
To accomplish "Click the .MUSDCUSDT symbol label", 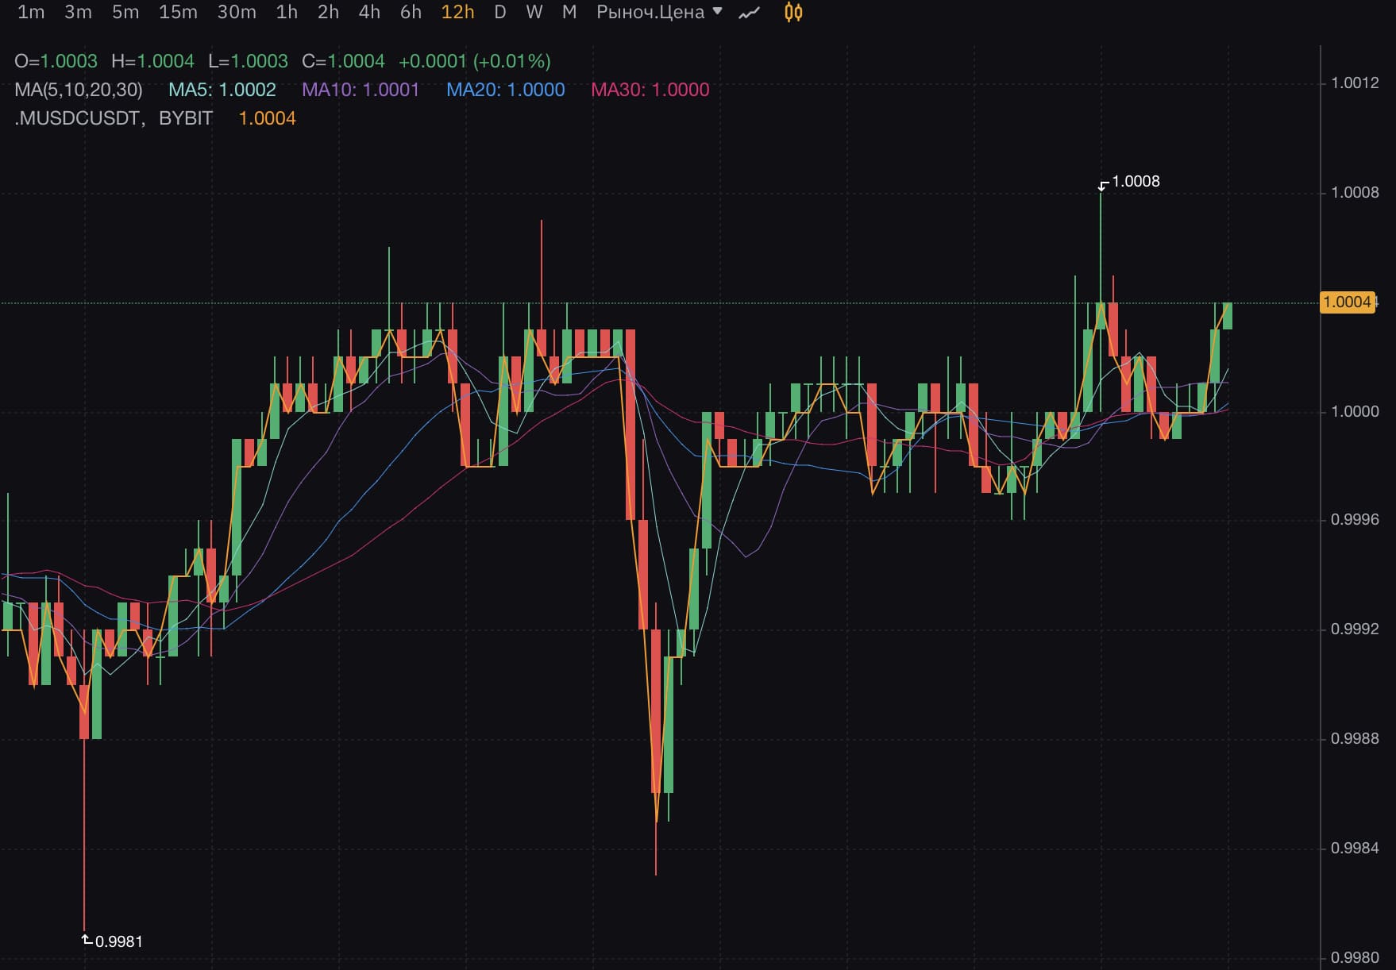I will coord(79,118).
